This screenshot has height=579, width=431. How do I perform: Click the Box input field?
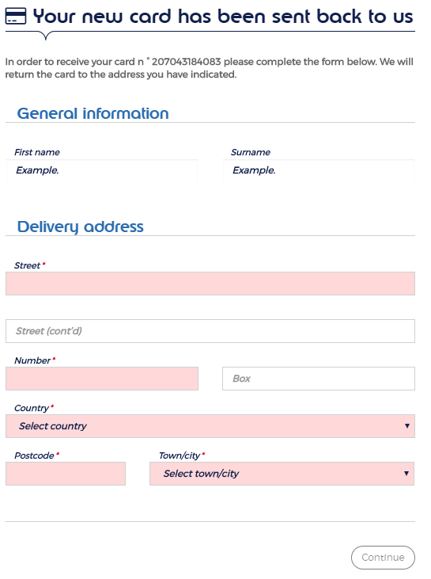[x=319, y=379]
